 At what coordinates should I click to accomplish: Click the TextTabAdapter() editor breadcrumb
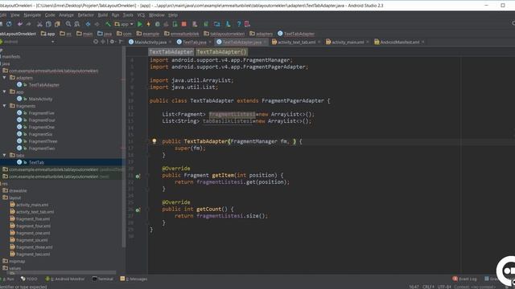pyautogui.click(x=222, y=51)
